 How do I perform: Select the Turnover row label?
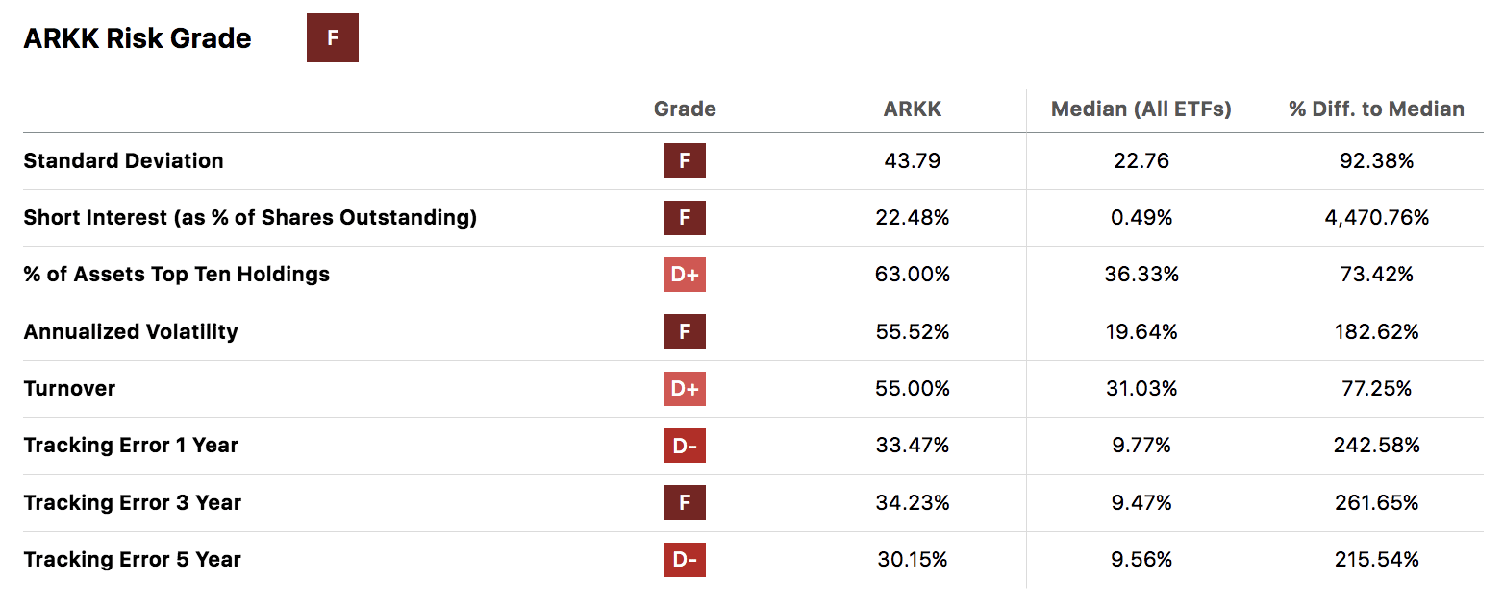[x=69, y=388]
